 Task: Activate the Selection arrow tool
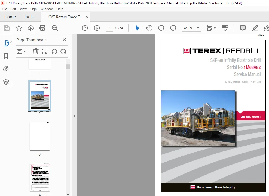point(137,28)
